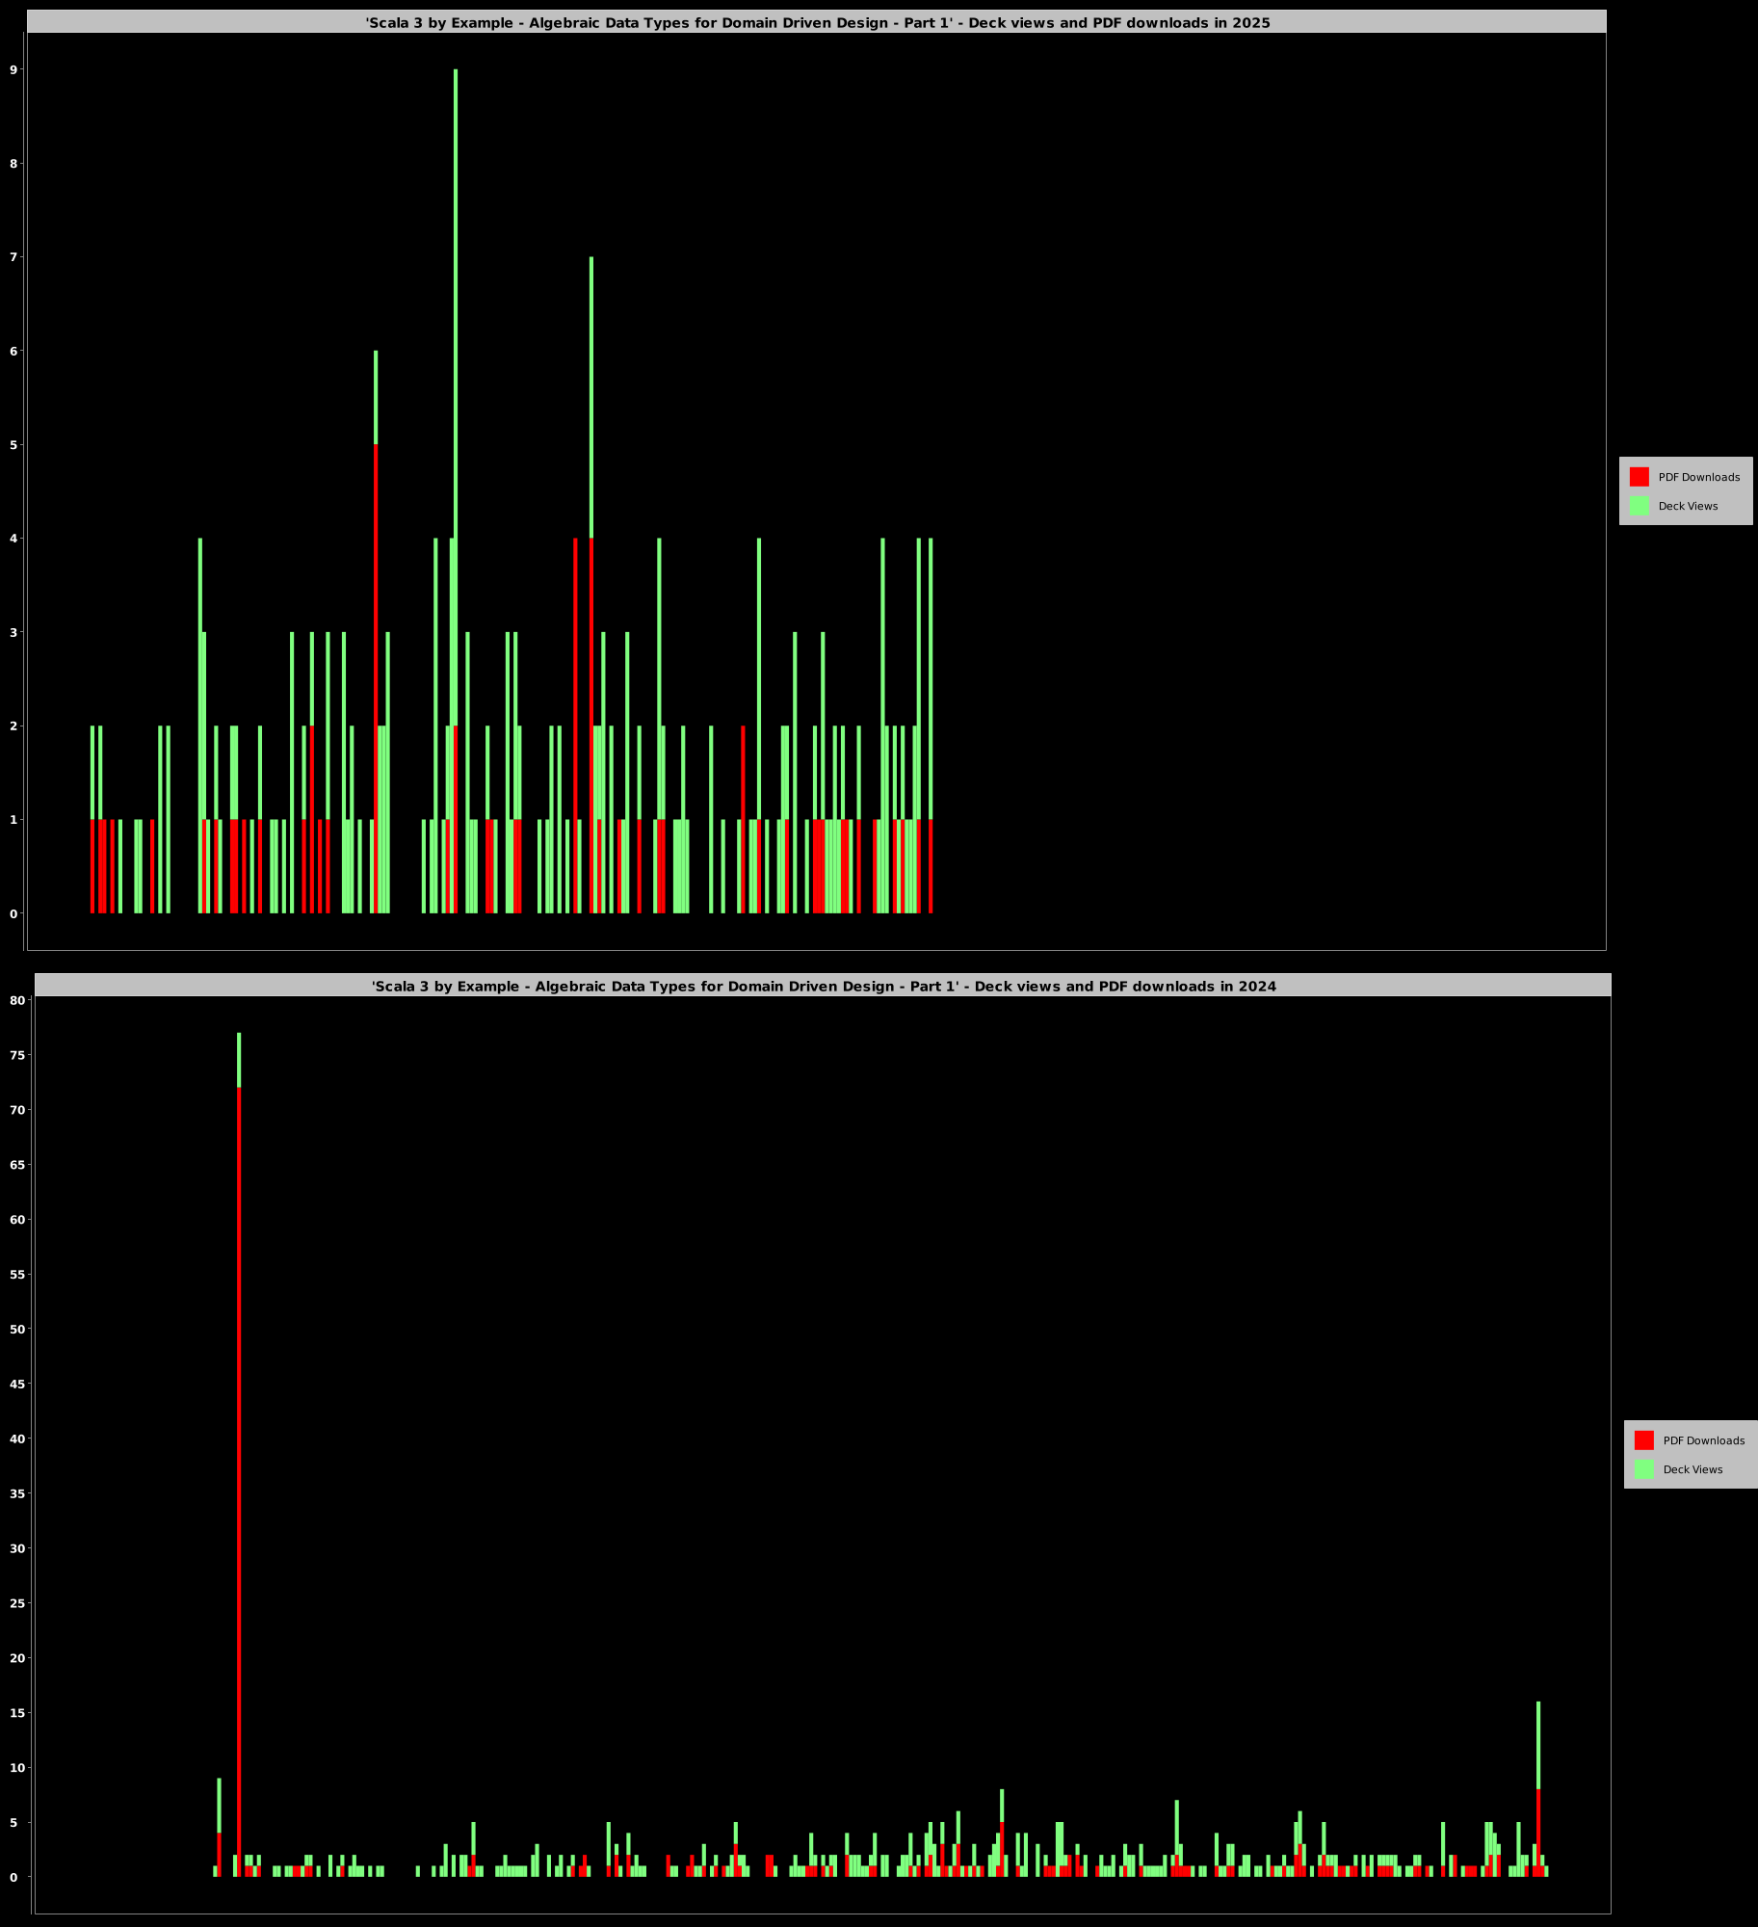Click the y-axis label '9' on 2025 chart
Viewport: 1758px width, 1927px height.
13,69
